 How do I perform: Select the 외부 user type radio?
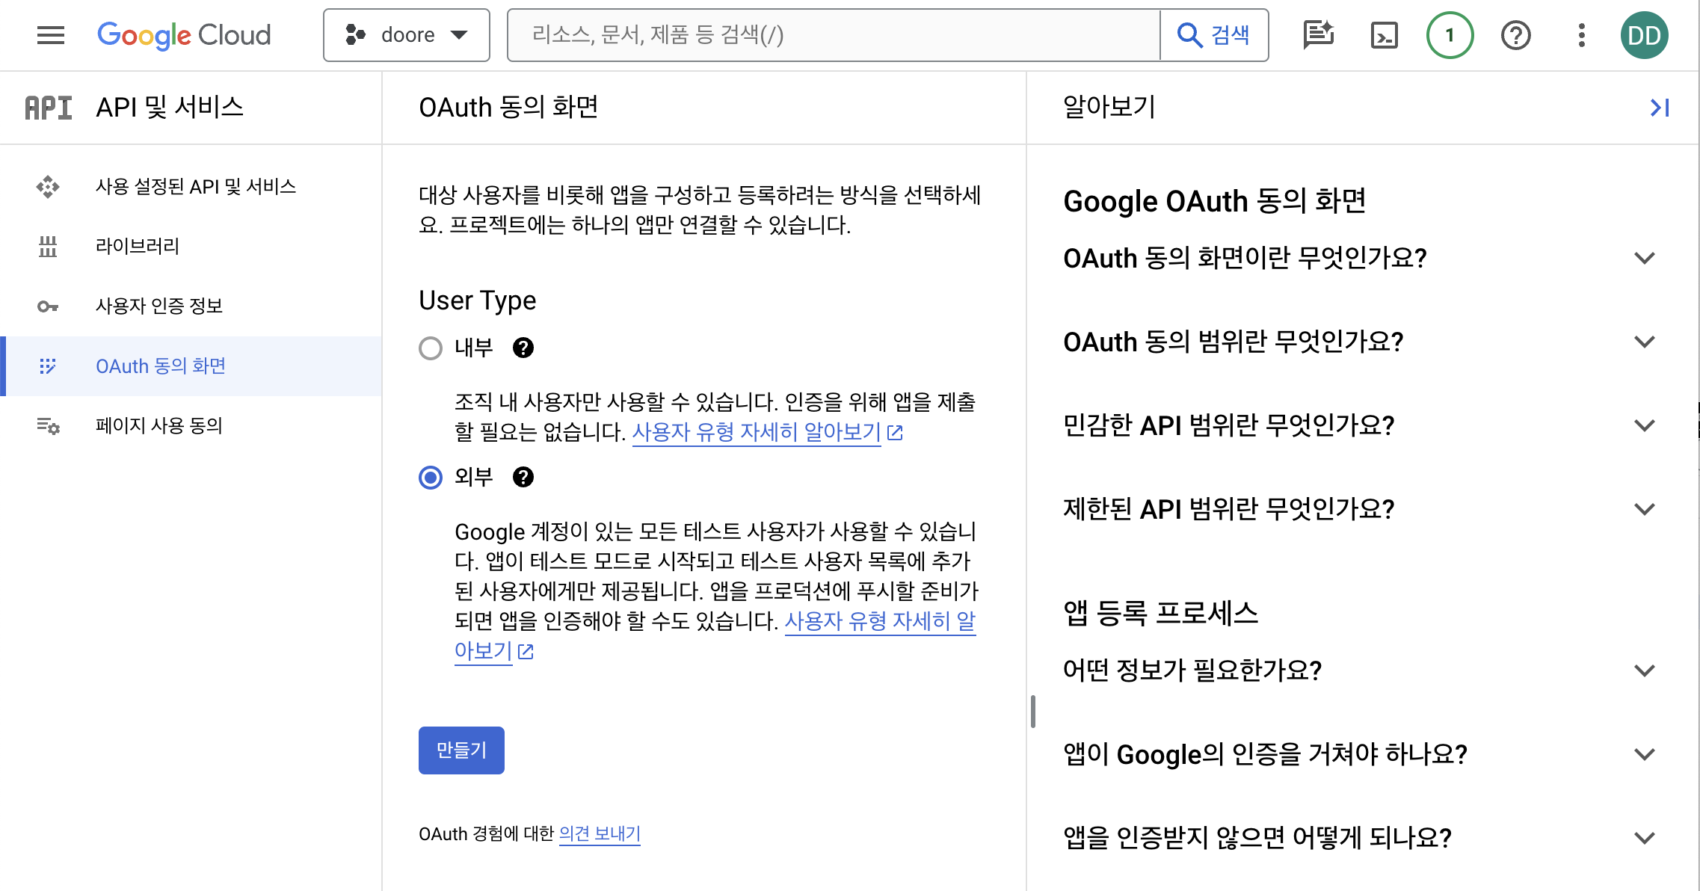(431, 477)
